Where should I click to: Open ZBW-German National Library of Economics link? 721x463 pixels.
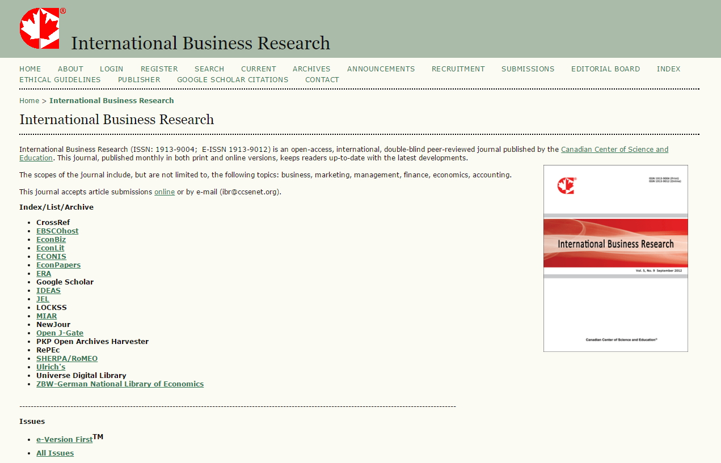[120, 384]
